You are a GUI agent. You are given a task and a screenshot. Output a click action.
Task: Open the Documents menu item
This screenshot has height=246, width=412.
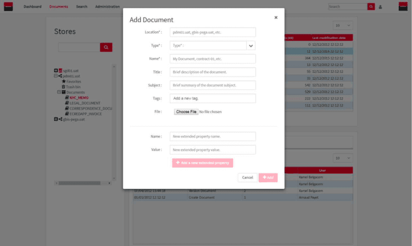click(x=59, y=7)
